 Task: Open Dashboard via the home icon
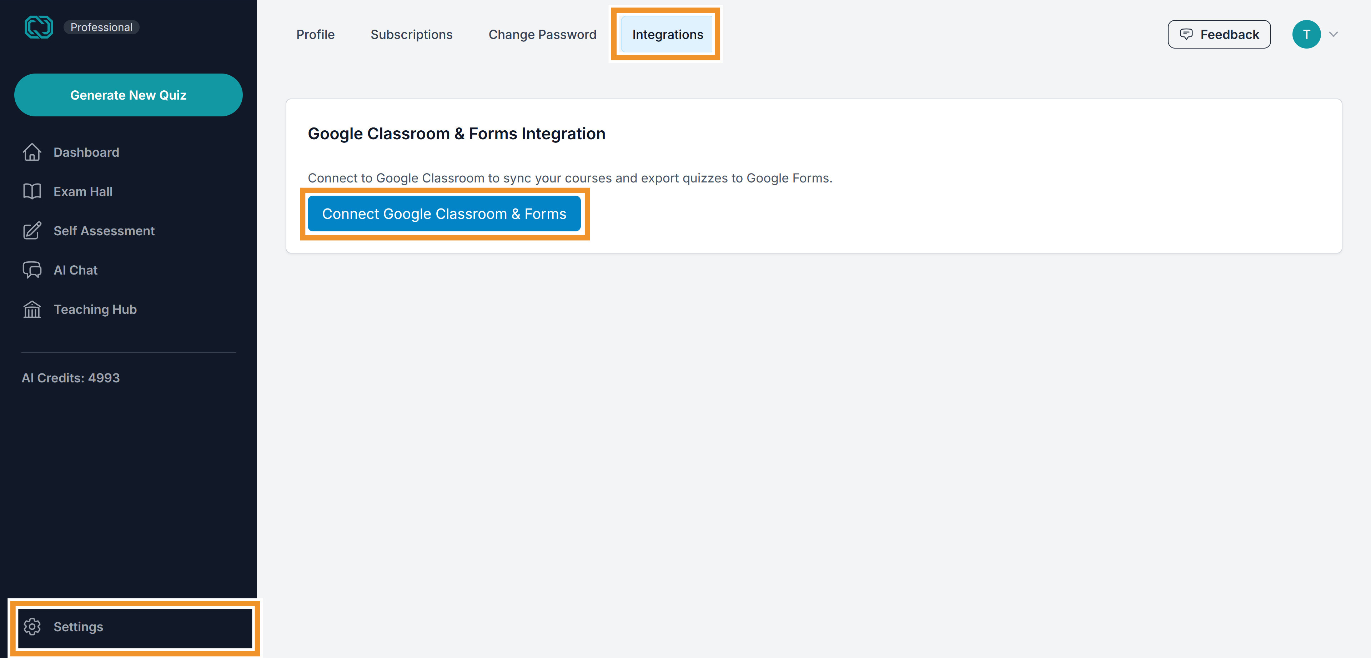tap(32, 152)
